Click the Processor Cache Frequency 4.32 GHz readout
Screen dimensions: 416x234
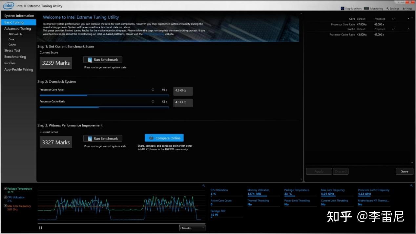[374, 192]
